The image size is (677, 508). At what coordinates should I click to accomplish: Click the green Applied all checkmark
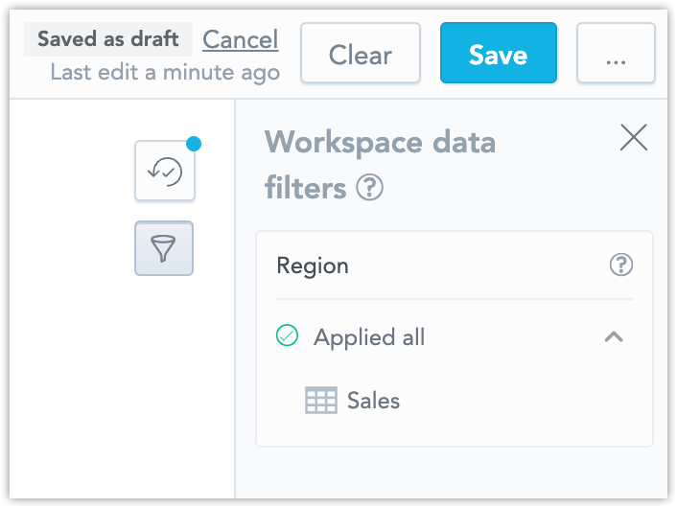[x=287, y=335]
